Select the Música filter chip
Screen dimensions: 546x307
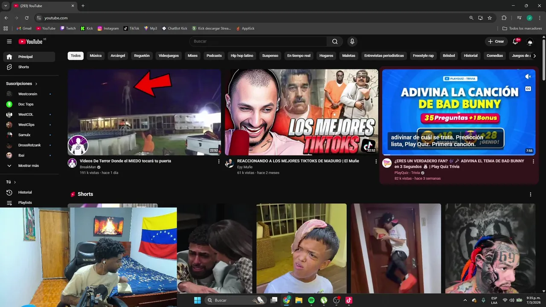coord(96,56)
